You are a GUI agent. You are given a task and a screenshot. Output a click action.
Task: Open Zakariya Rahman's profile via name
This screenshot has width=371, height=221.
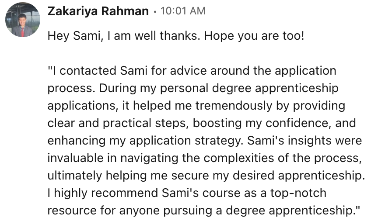(x=98, y=12)
